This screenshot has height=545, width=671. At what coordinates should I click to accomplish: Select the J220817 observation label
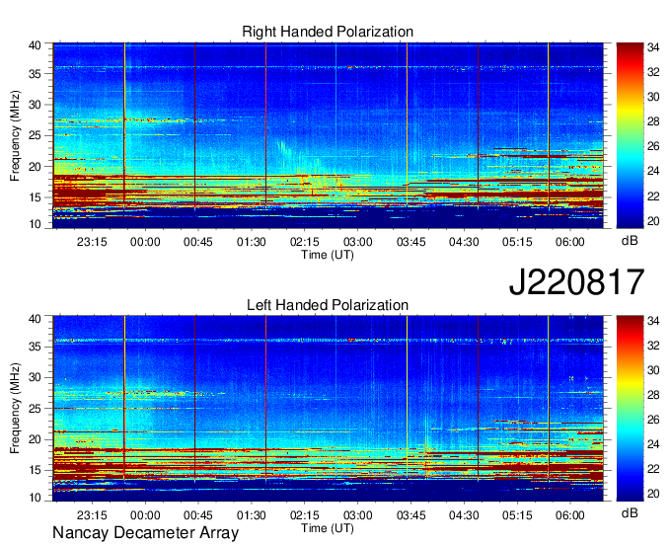[576, 282]
